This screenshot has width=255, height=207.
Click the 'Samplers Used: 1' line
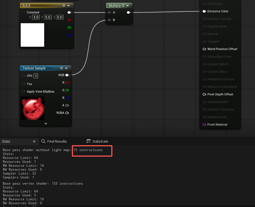18,177
